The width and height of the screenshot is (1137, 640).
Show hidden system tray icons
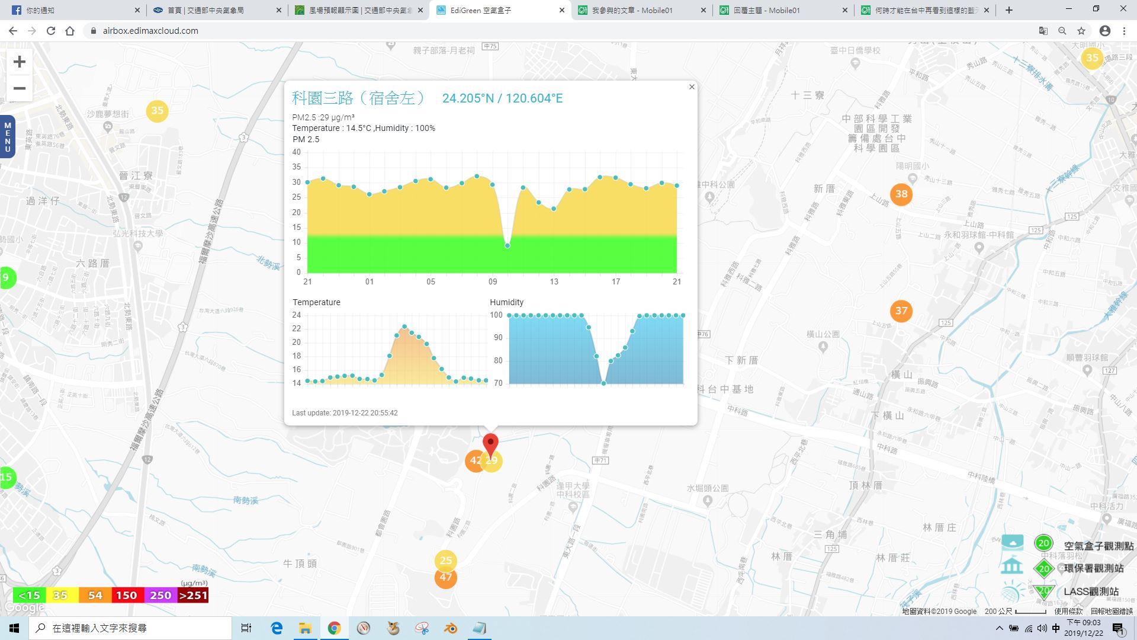(1000, 628)
